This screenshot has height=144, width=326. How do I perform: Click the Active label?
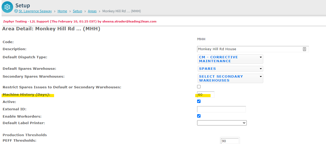9,102
